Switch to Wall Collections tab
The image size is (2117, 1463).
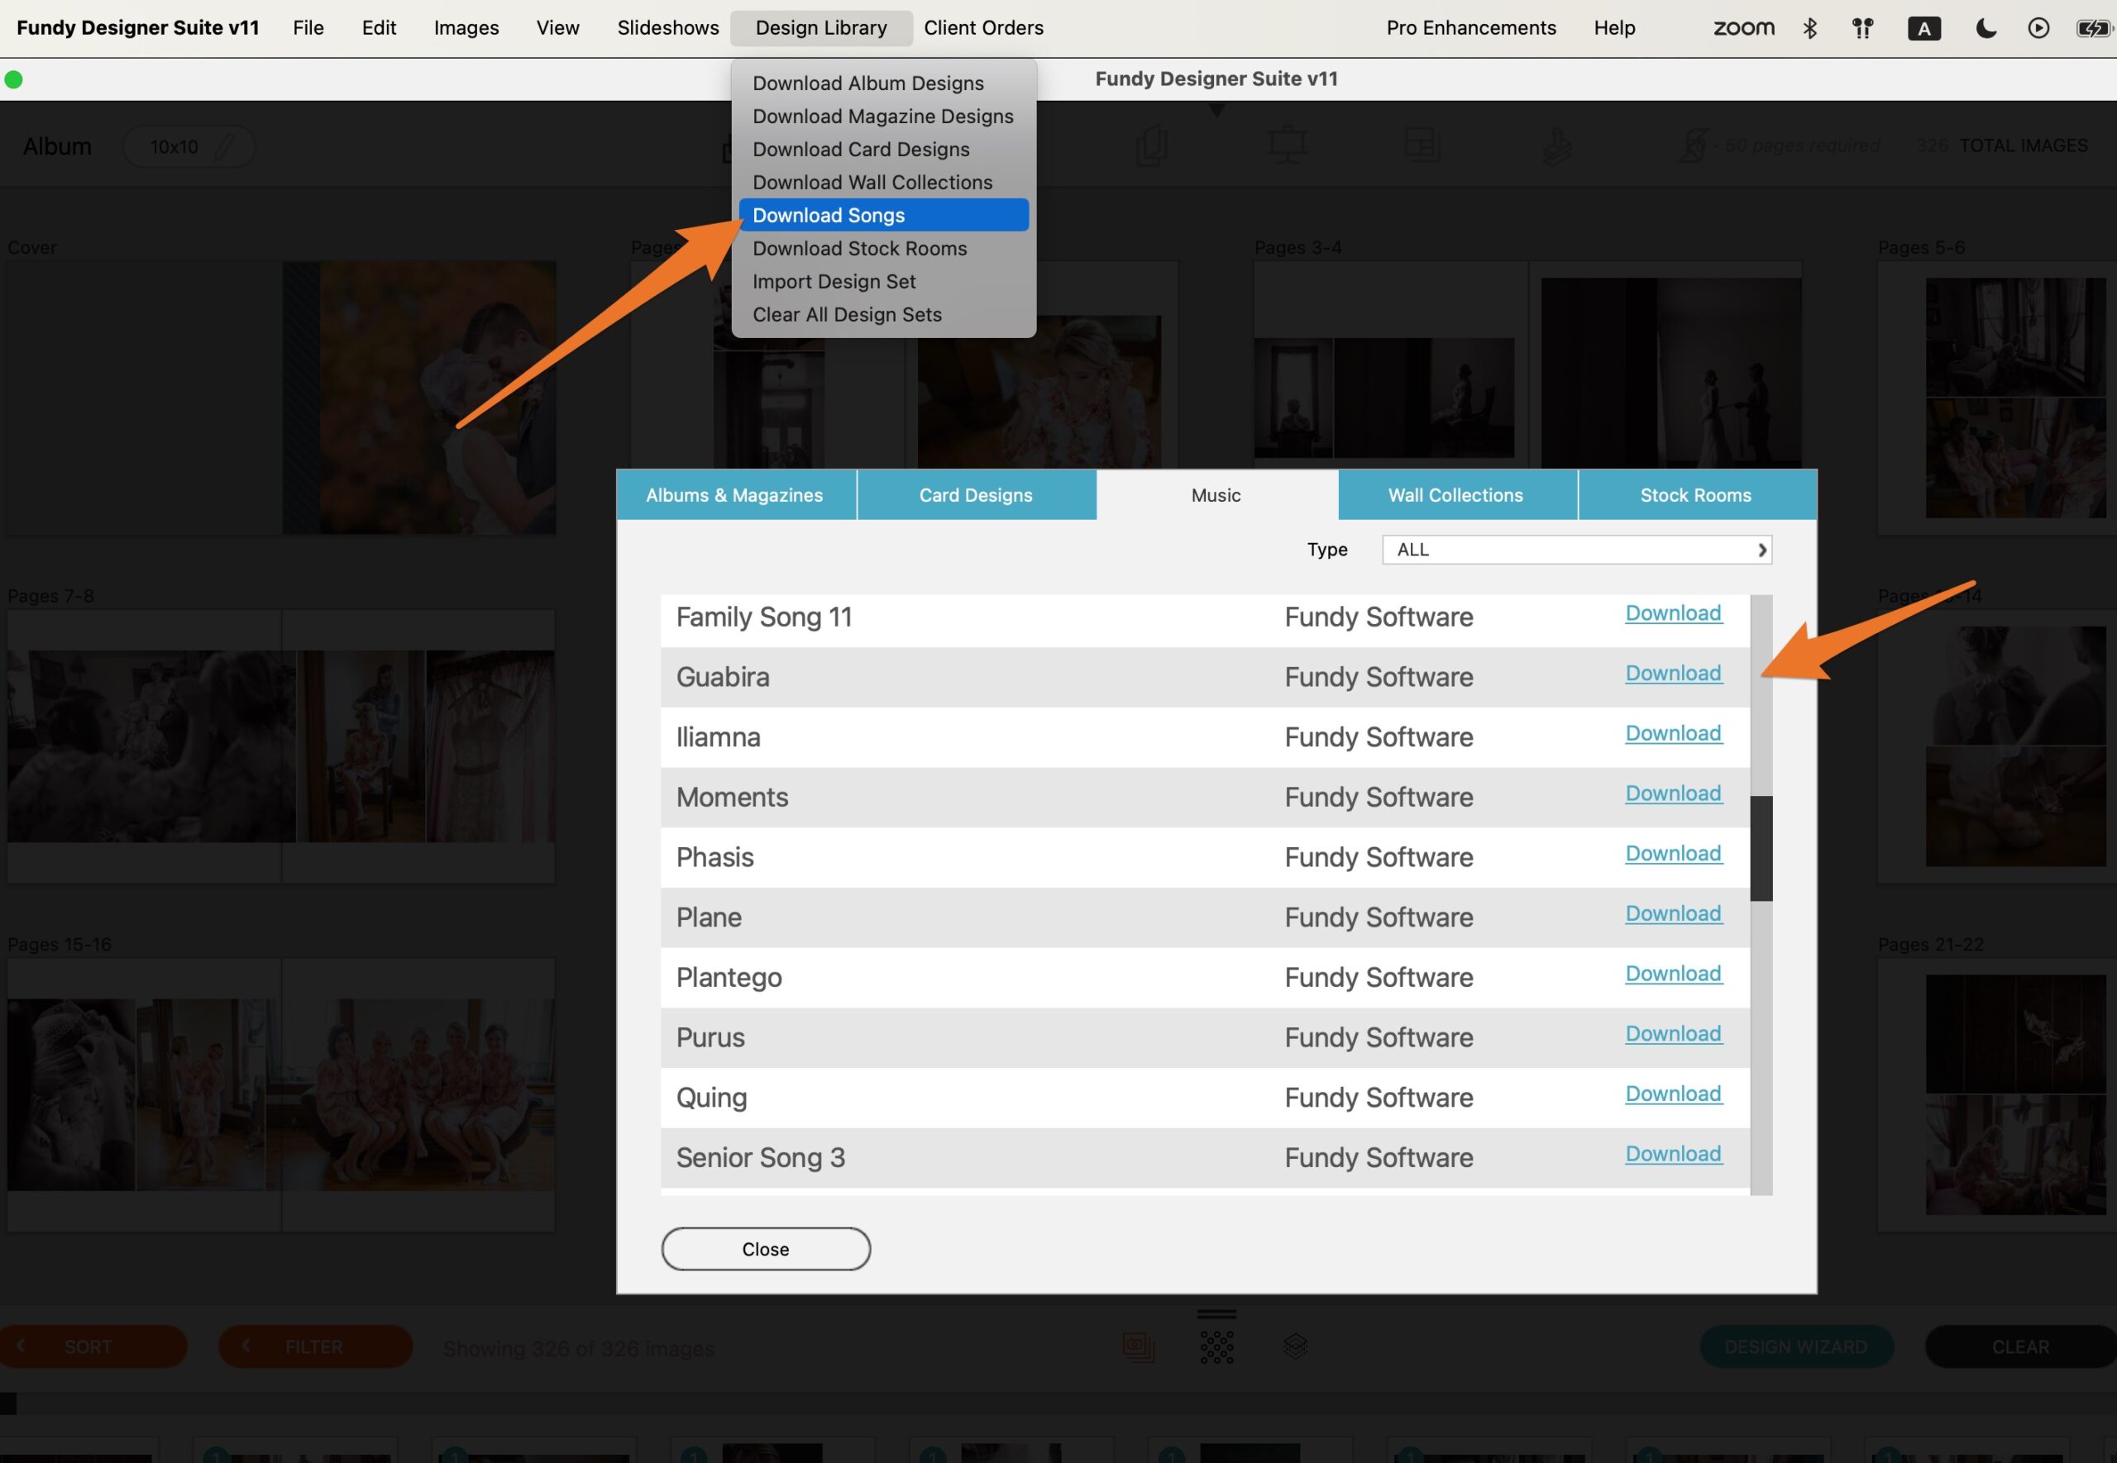pos(1457,495)
